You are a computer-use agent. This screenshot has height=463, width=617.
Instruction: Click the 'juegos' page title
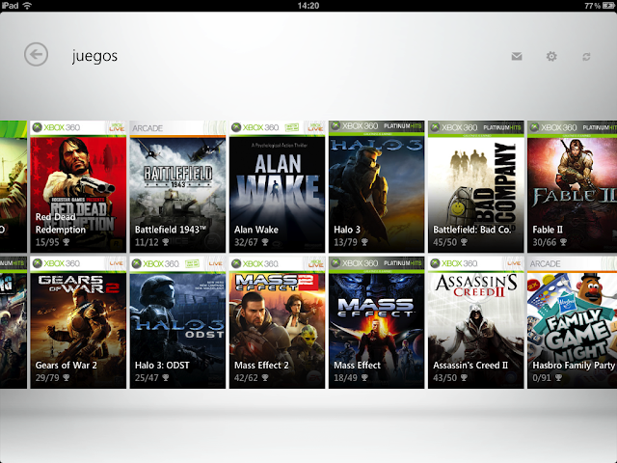tap(94, 56)
